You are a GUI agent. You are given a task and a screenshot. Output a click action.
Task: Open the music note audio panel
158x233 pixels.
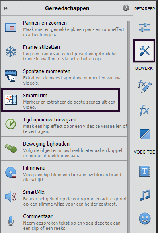144,195
